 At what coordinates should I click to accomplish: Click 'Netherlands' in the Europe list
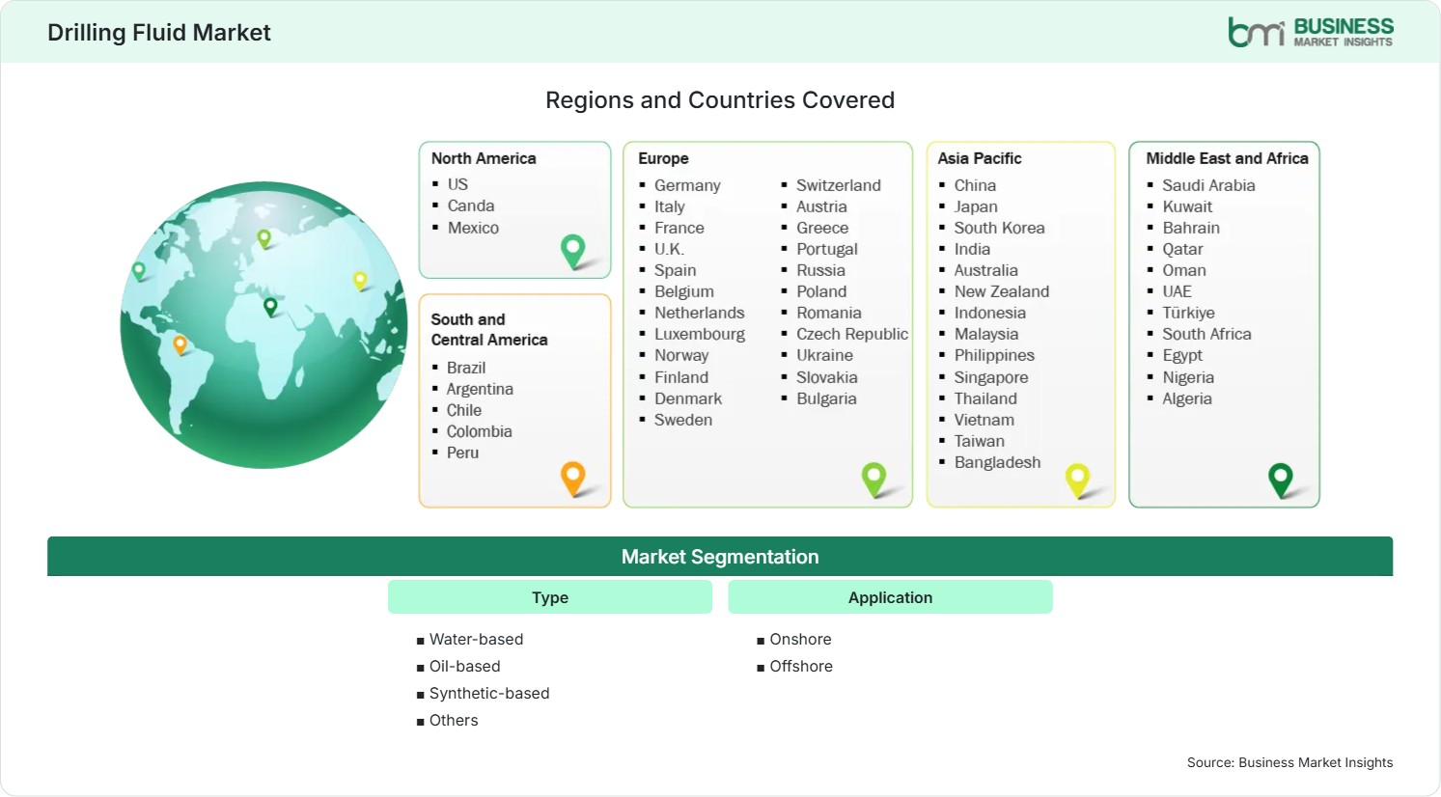click(700, 313)
